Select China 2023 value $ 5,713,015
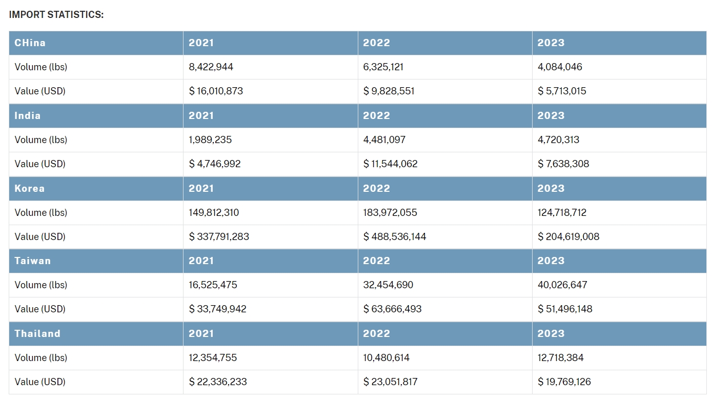Viewport: 712px width, 399px height. [x=562, y=91]
